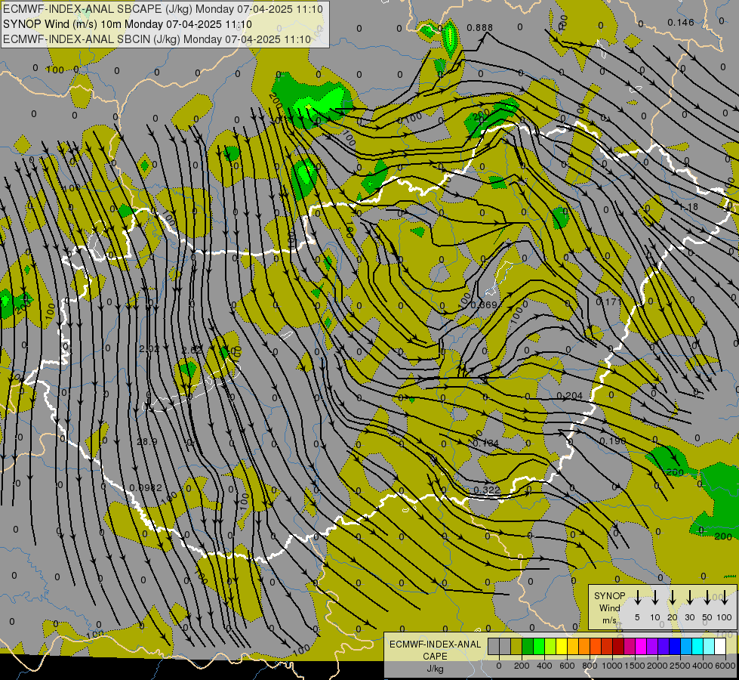Pick the white CAPE legend swatch

coord(720,646)
